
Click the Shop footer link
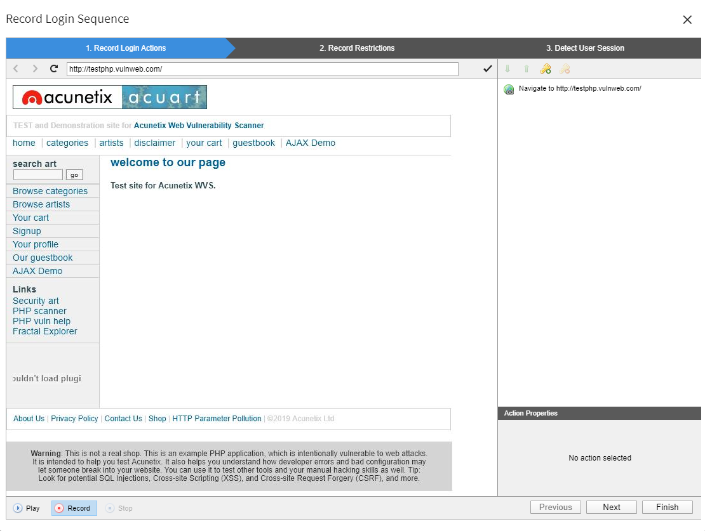[158, 418]
